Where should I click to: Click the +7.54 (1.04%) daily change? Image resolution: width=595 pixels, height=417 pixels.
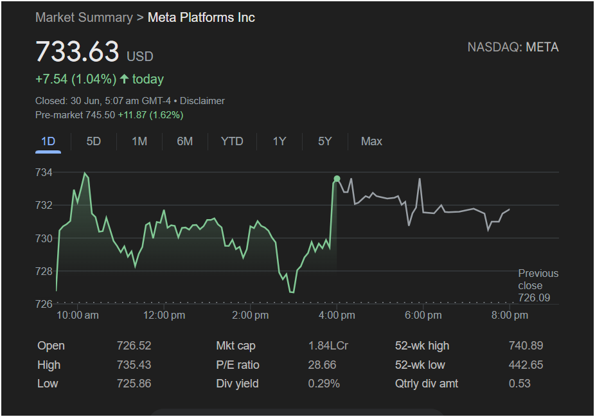(x=76, y=79)
